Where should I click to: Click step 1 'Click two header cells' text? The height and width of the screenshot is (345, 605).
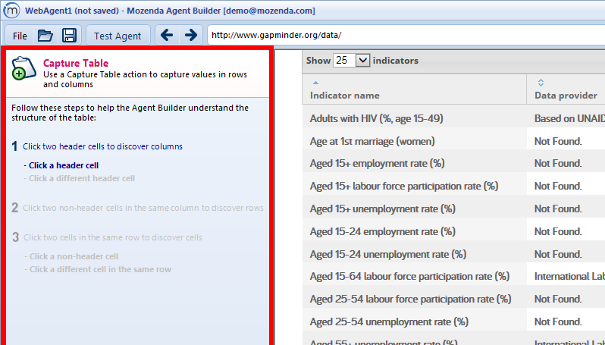coord(102,146)
